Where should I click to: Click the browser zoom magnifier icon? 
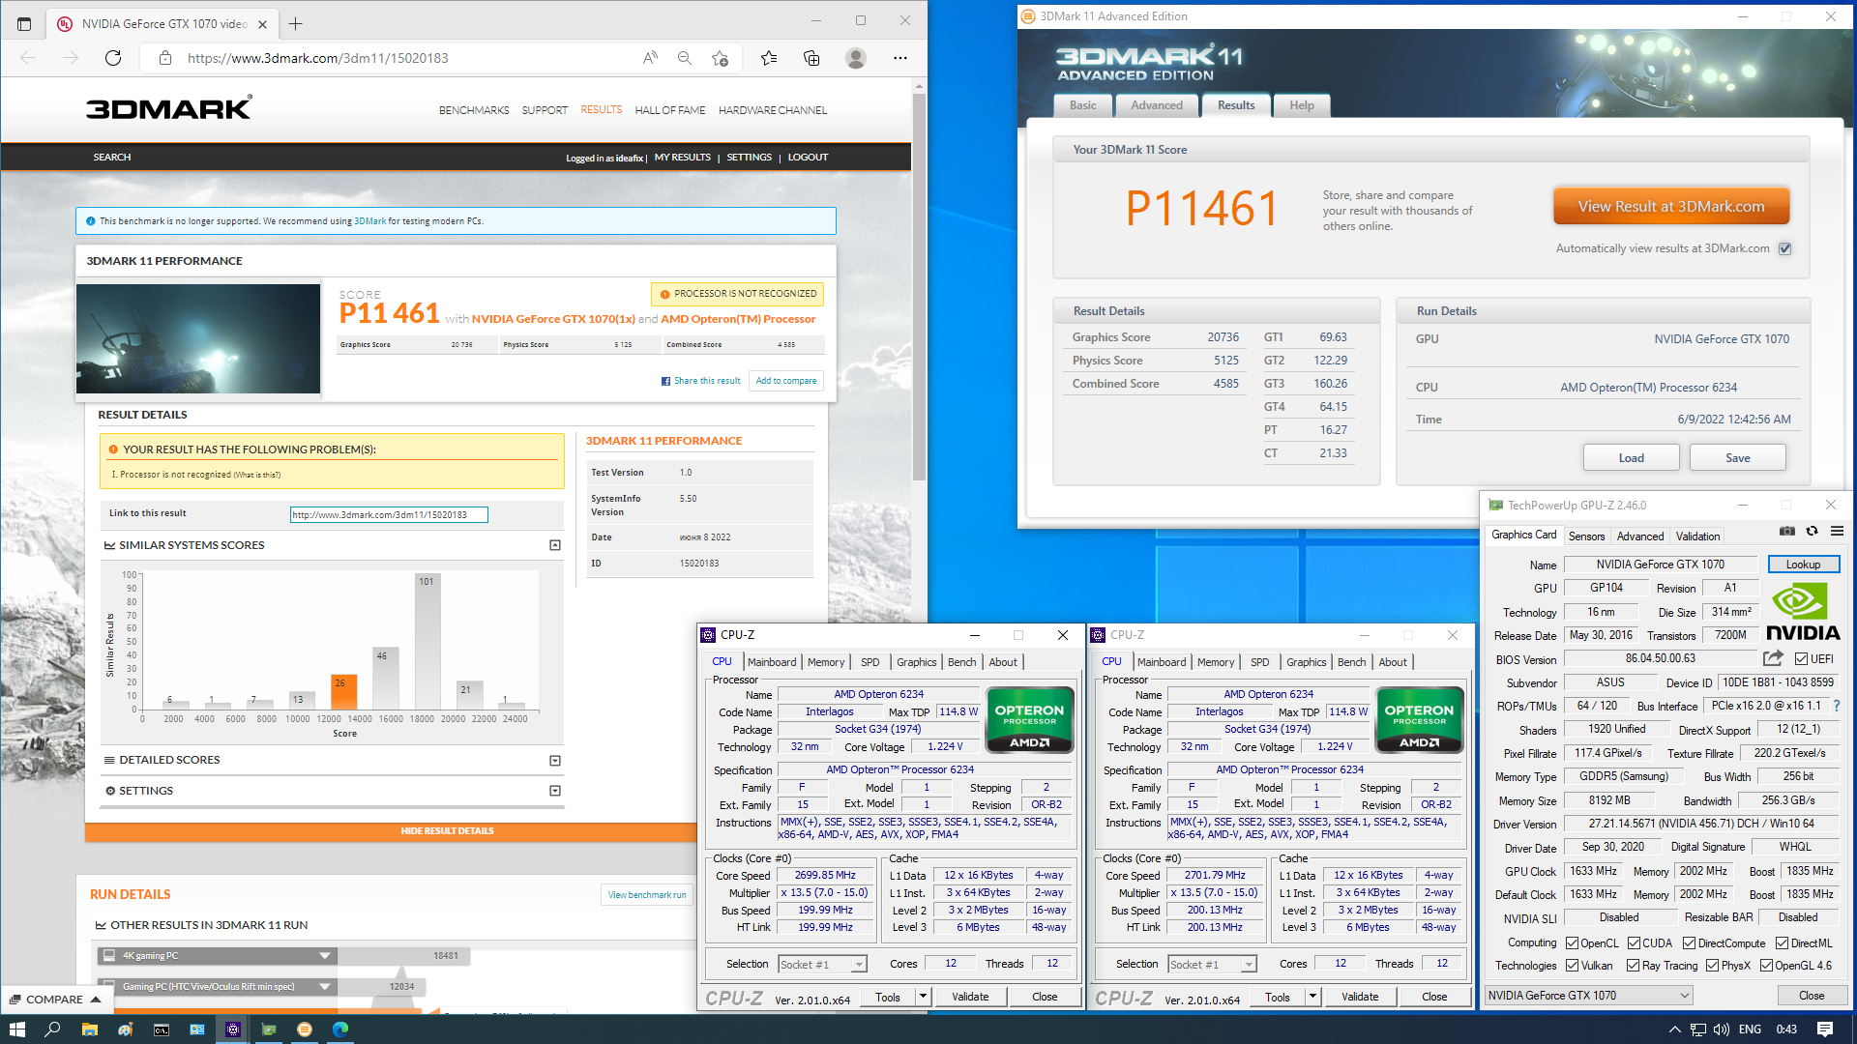click(685, 58)
